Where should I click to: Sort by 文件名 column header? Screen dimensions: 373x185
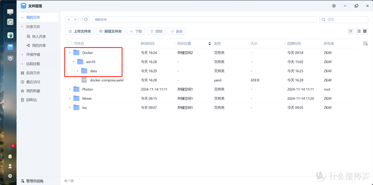pos(79,44)
